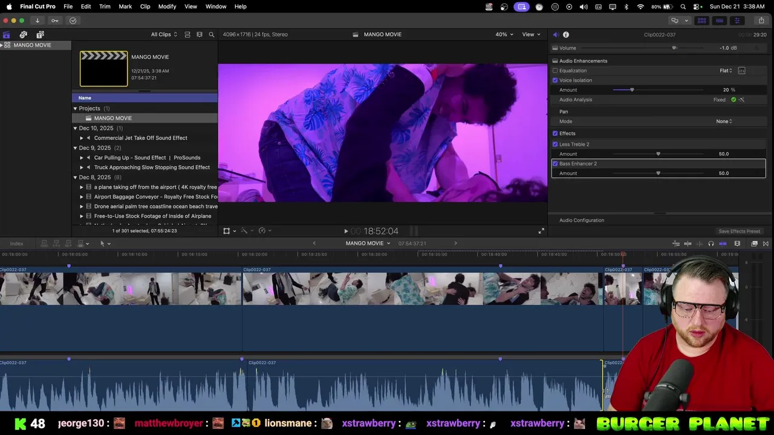Toggle the Effects section checkbox

click(555, 134)
